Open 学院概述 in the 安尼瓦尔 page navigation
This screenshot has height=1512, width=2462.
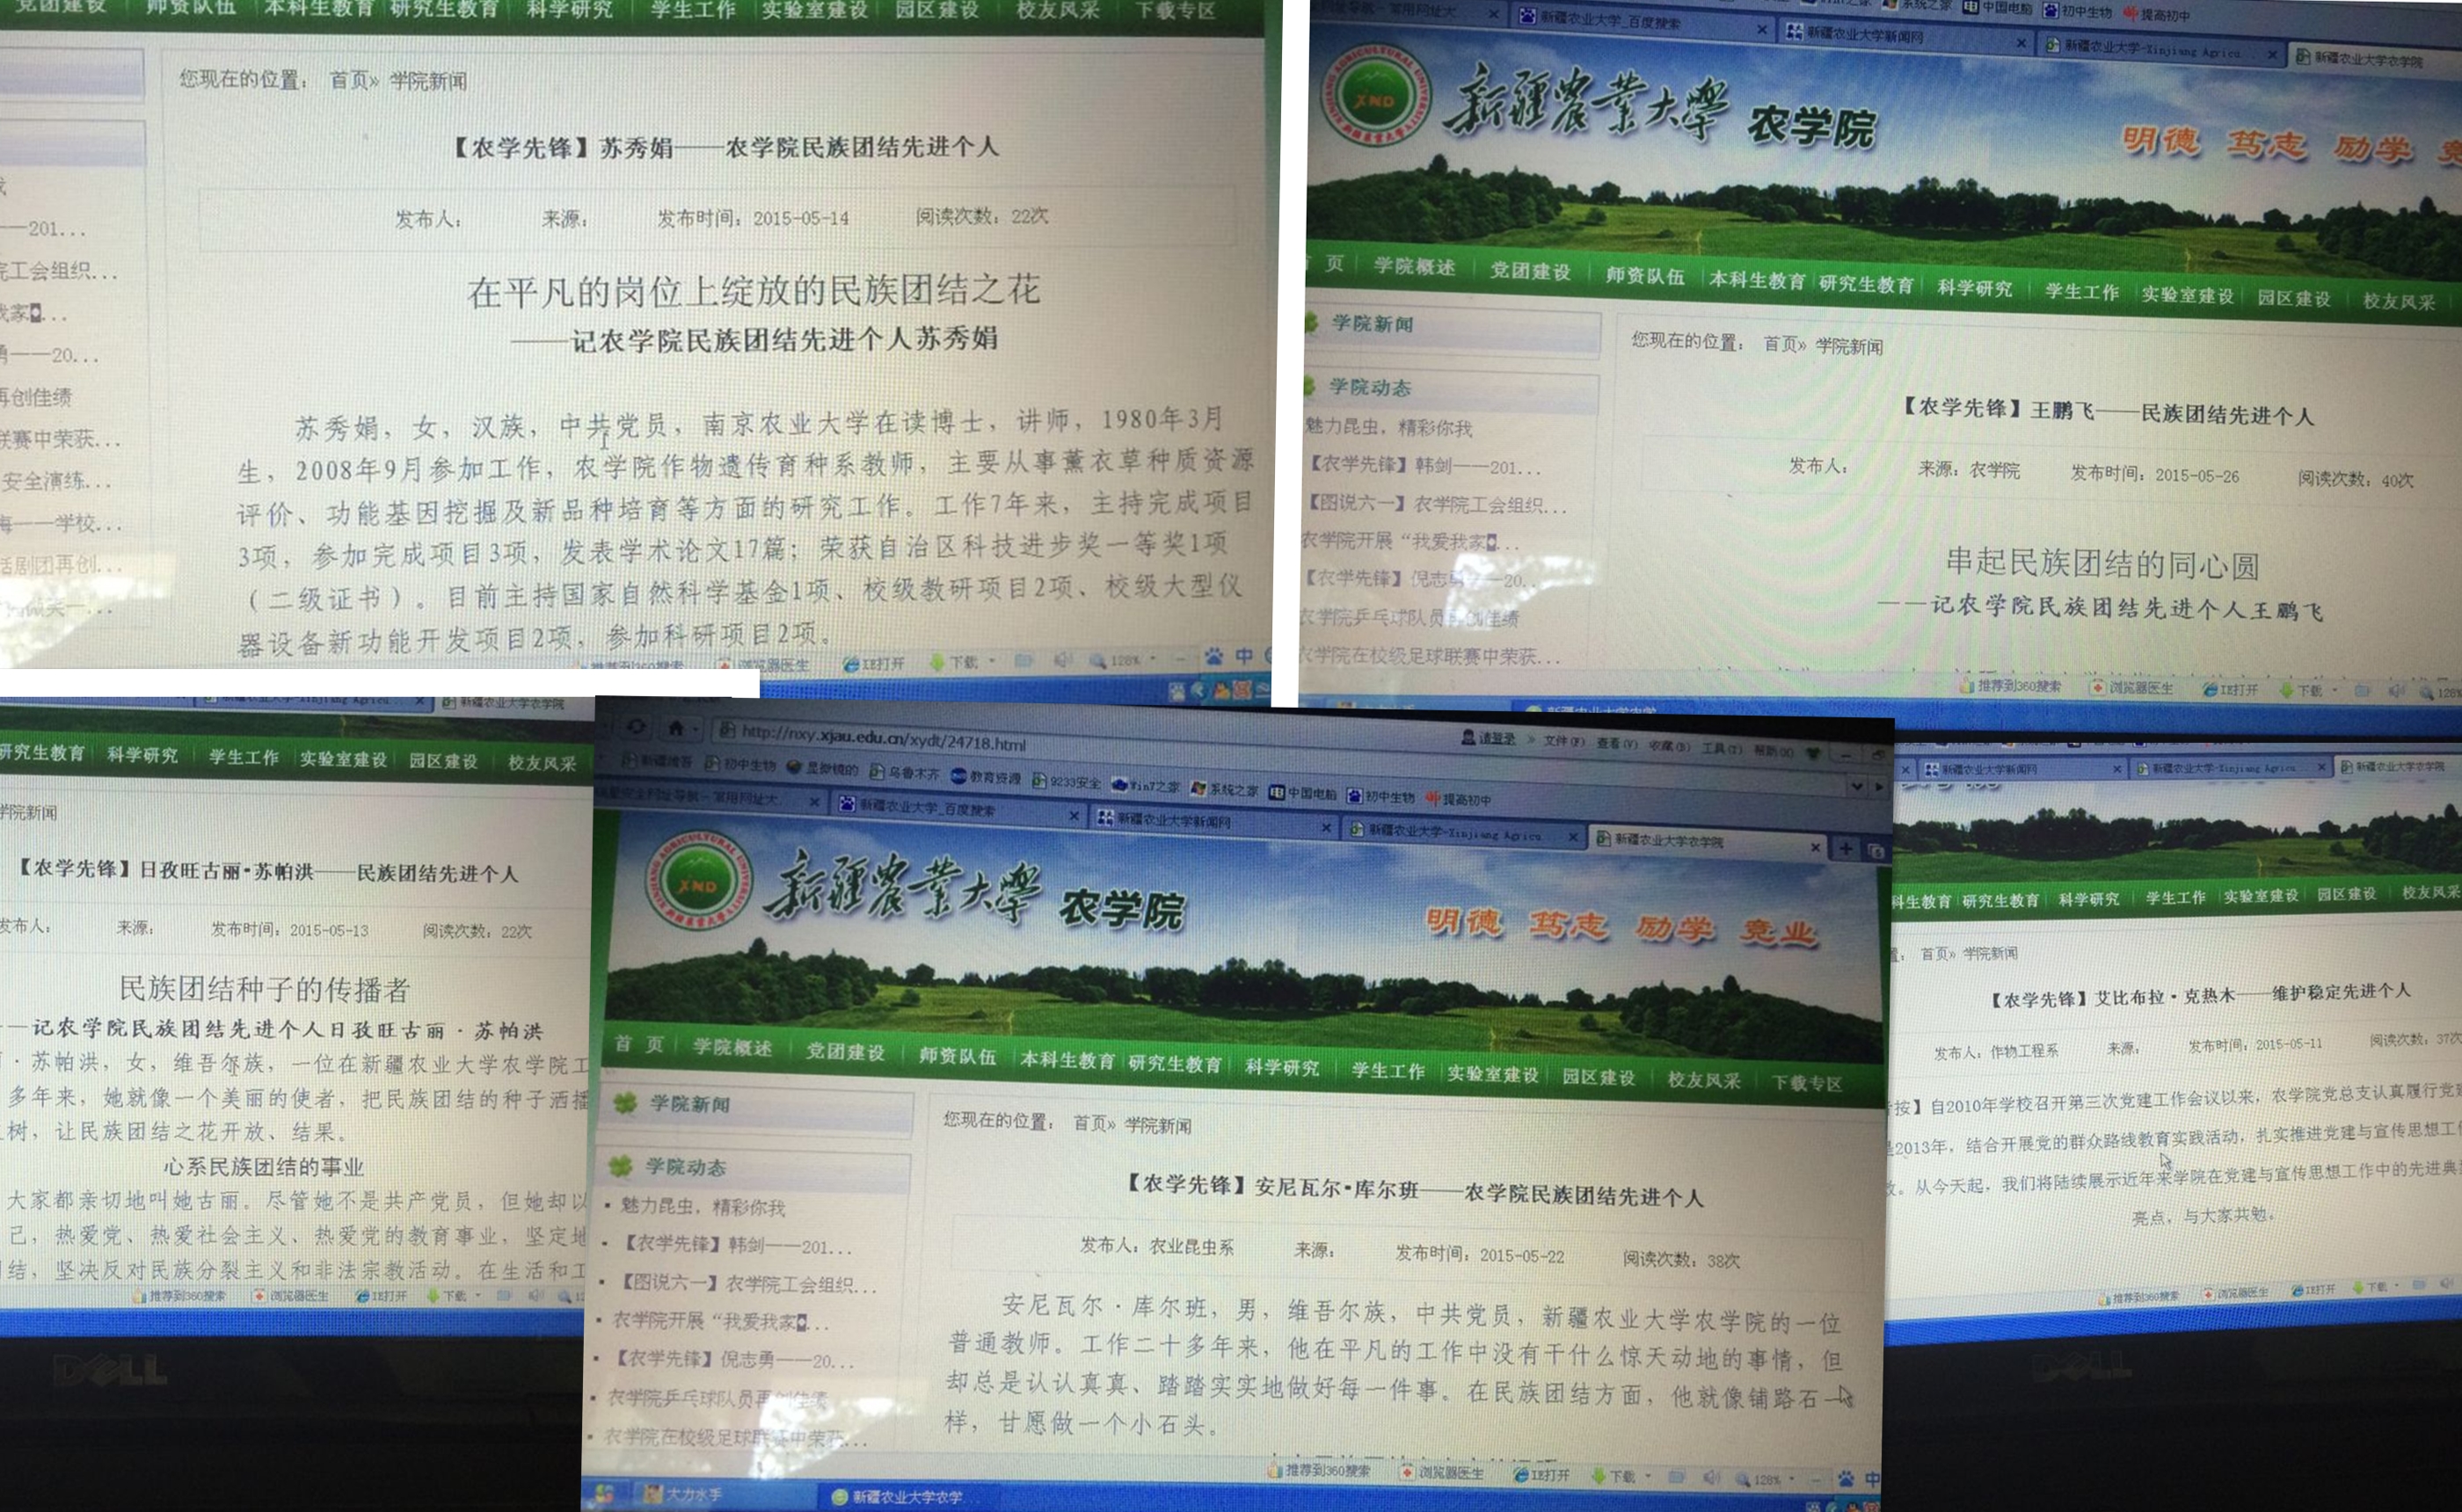(732, 1046)
